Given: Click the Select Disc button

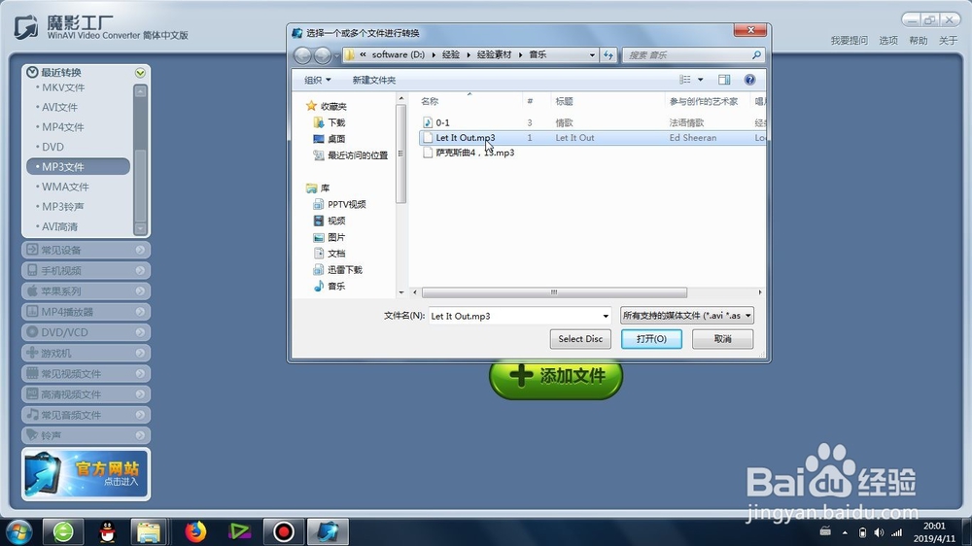Looking at the screenshot, I should tap(580, 339).
